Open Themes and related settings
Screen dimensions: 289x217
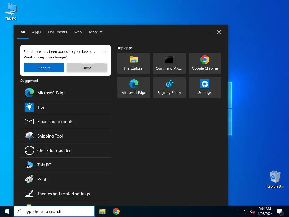tap(65, 194)
